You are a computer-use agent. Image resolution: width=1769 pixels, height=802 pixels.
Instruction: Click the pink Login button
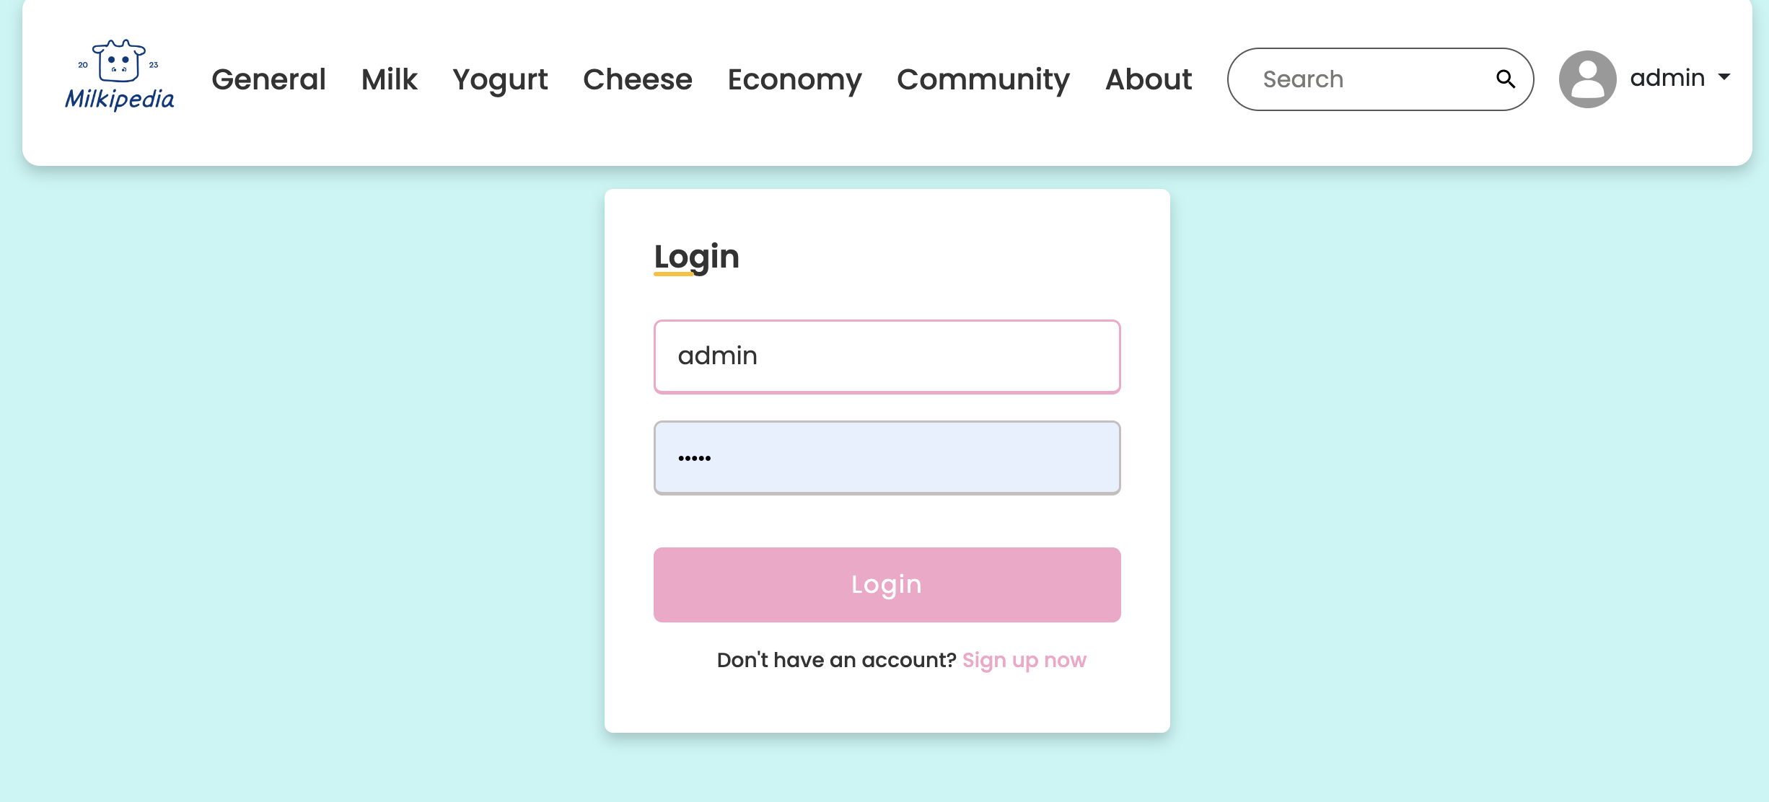point(887,584)
